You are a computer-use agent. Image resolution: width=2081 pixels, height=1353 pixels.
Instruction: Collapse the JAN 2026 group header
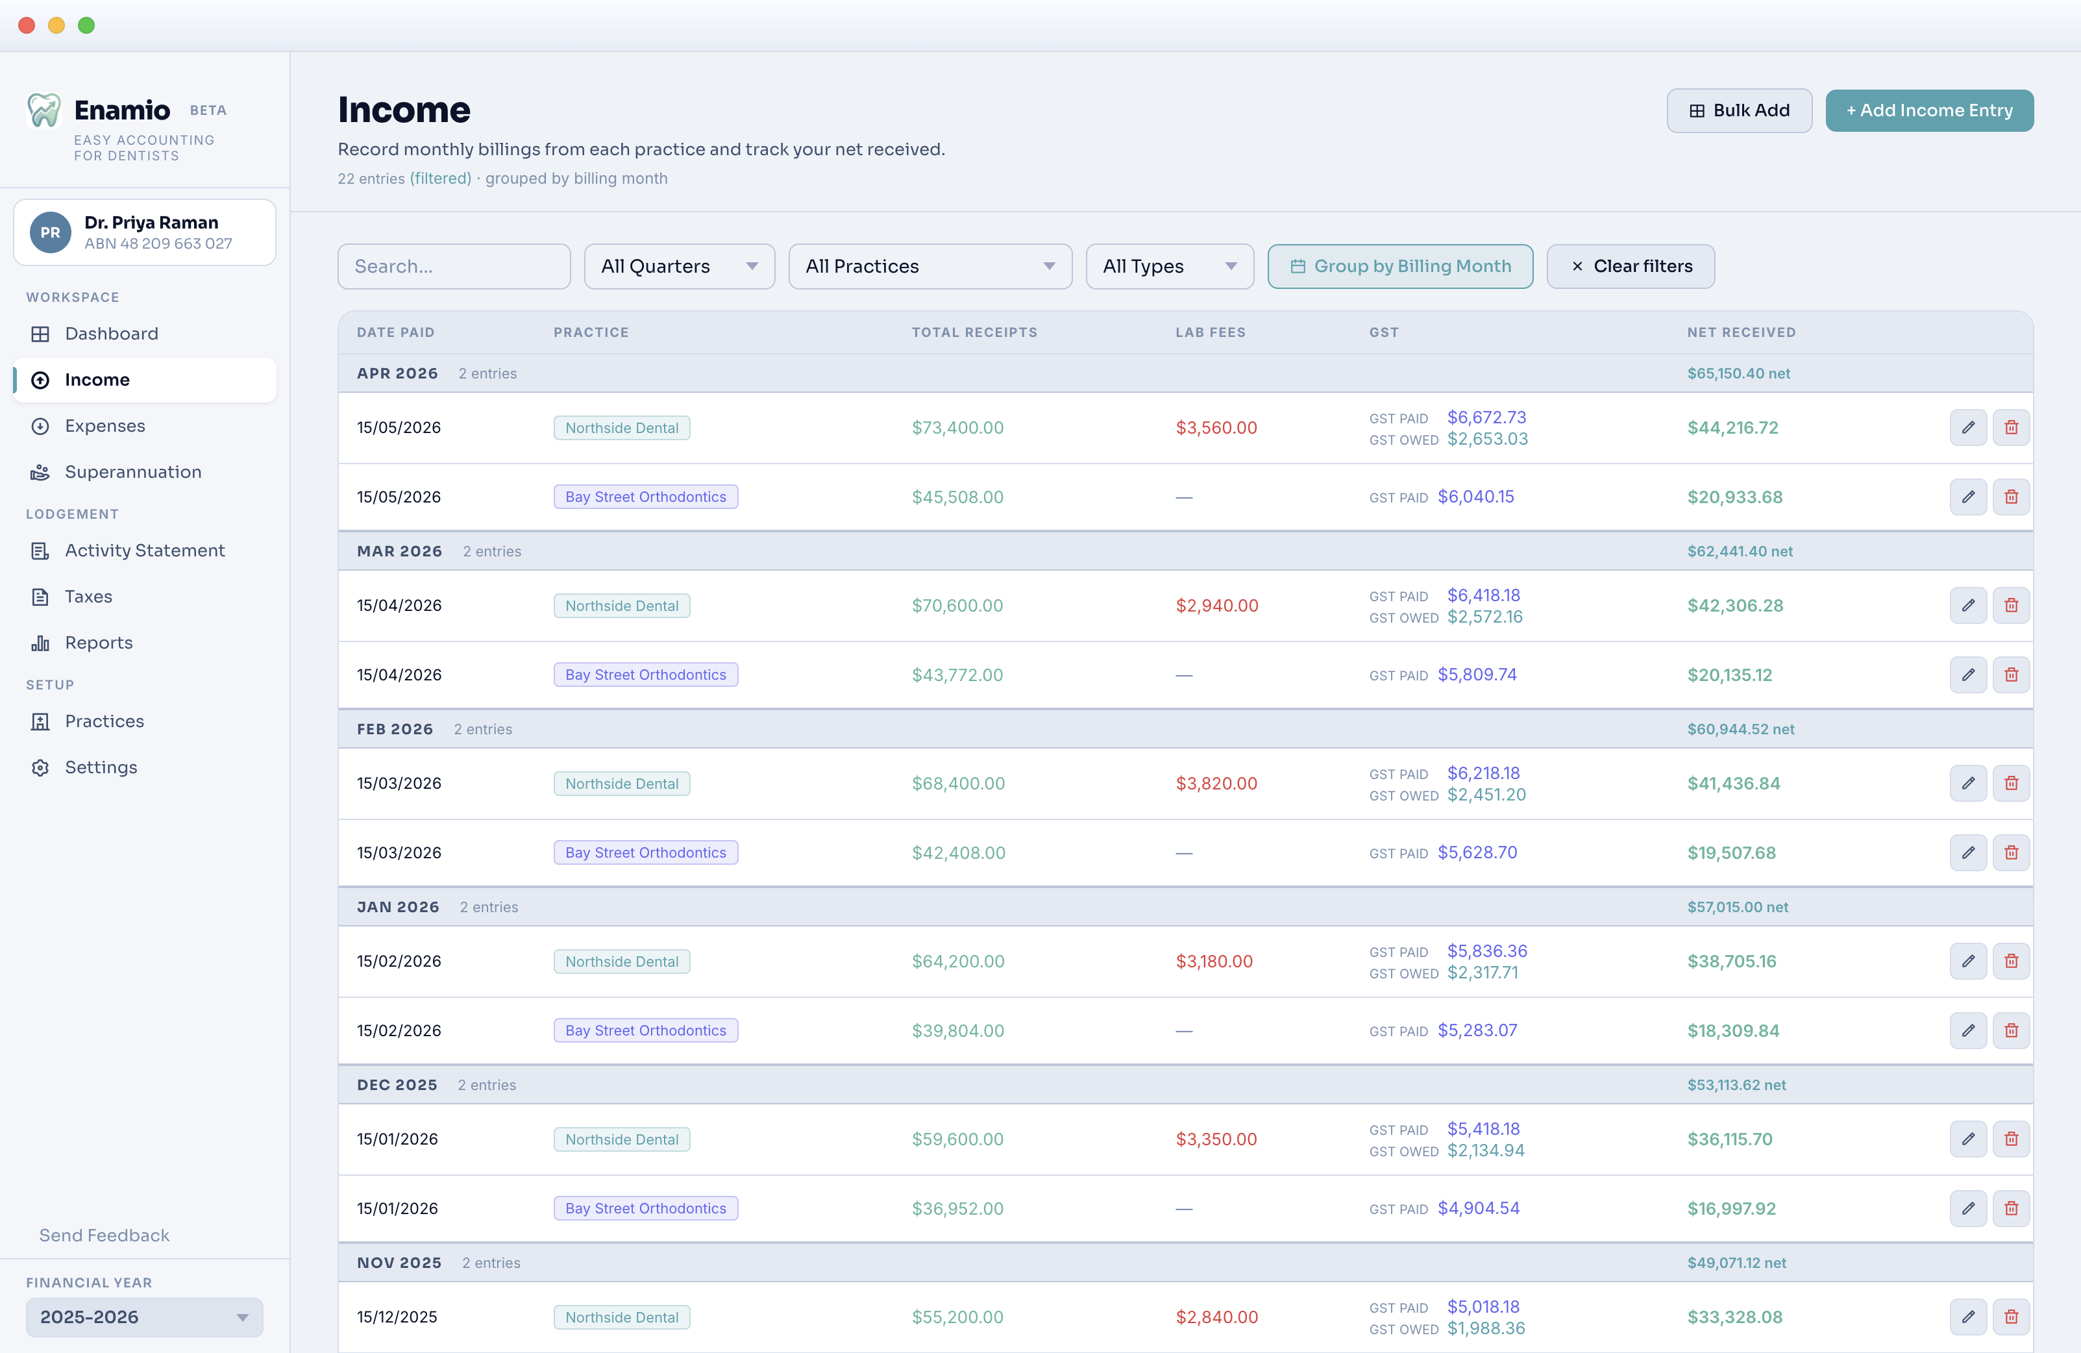tap(1185, 907)
